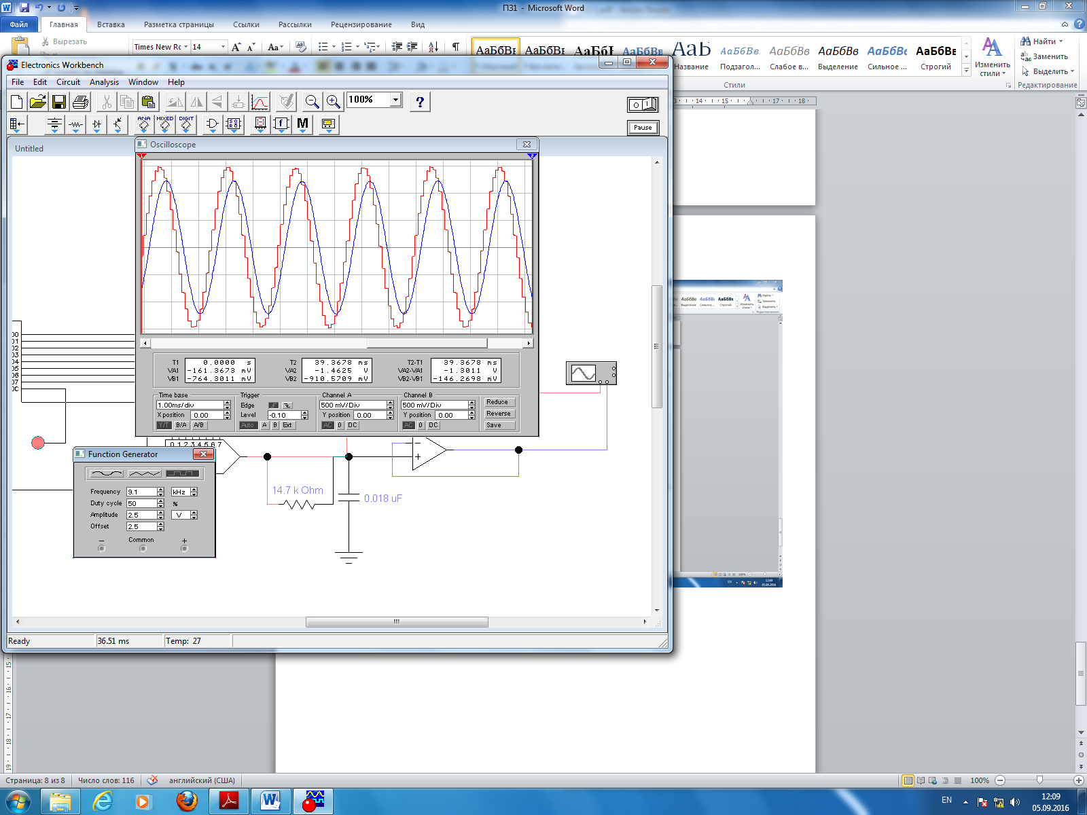Select Y/T time base mode
The height and width of the screenshot is (815, 1087).
(x=164, y=425)
